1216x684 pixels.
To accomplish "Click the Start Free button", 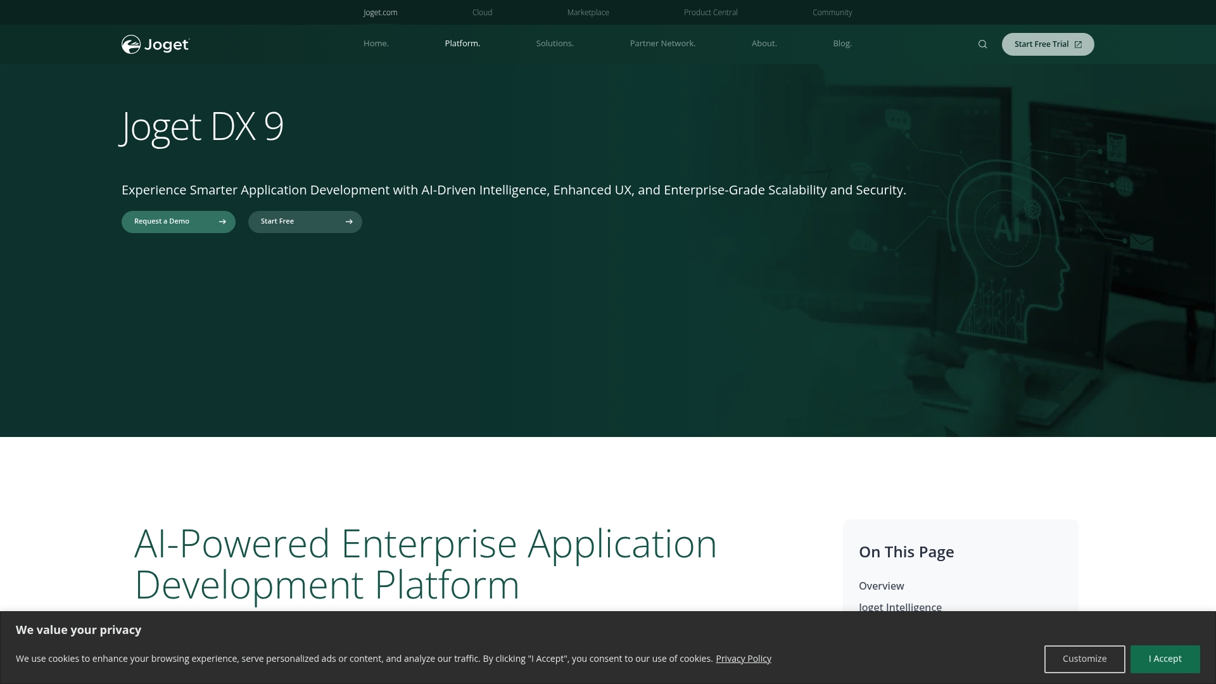I will [x=305, y=222].
